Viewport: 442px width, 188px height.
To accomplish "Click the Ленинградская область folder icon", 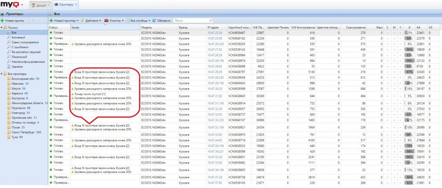I will [9, 103].
